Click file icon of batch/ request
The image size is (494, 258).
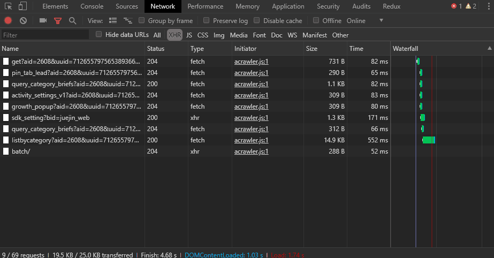pos(6,151)
